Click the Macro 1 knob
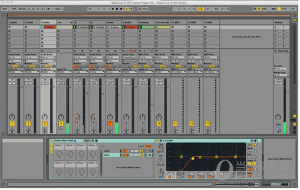The height and width of the screenshot is (190, 300). [x=59, y=154]
